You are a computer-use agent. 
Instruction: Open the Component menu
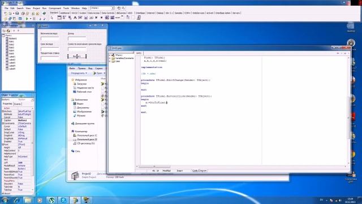(55, 8)
